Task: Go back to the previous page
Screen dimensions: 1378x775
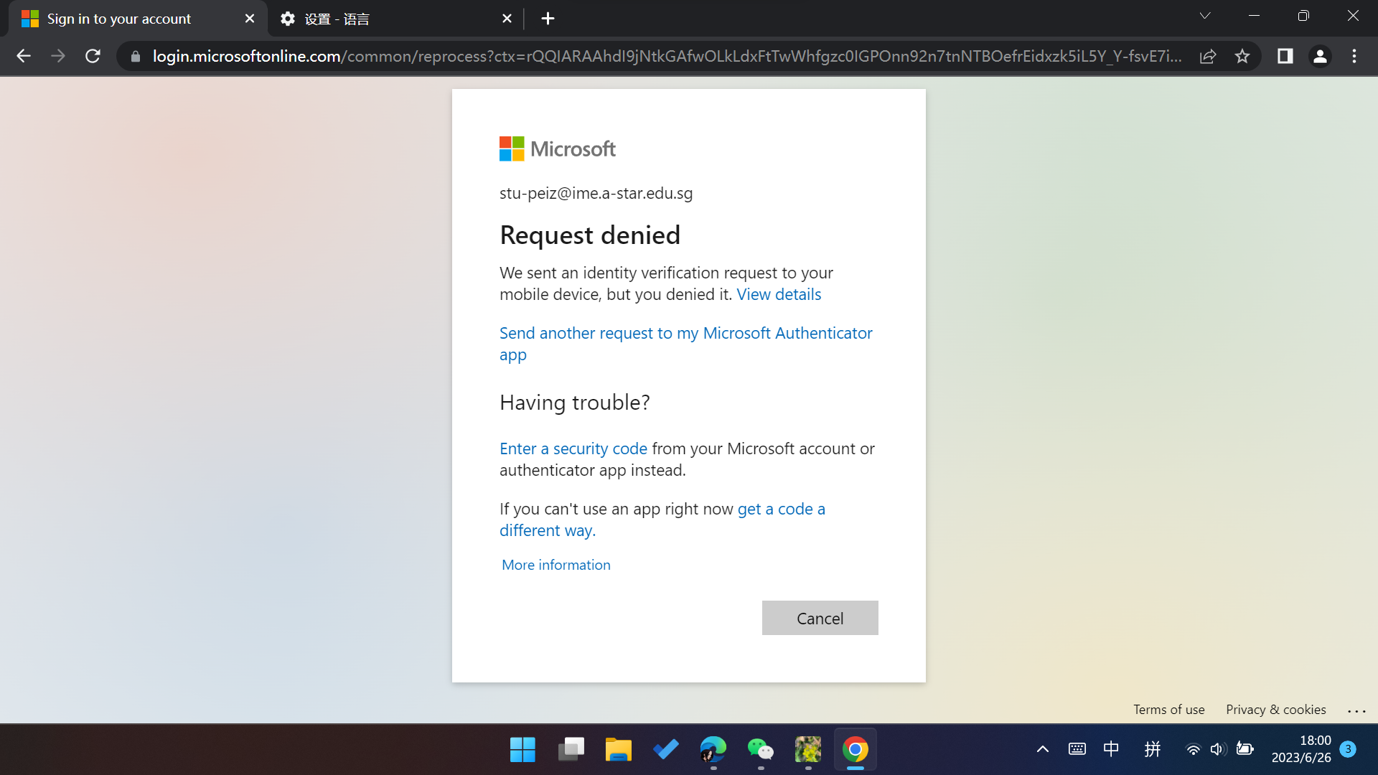Action: tap(24, 56)
